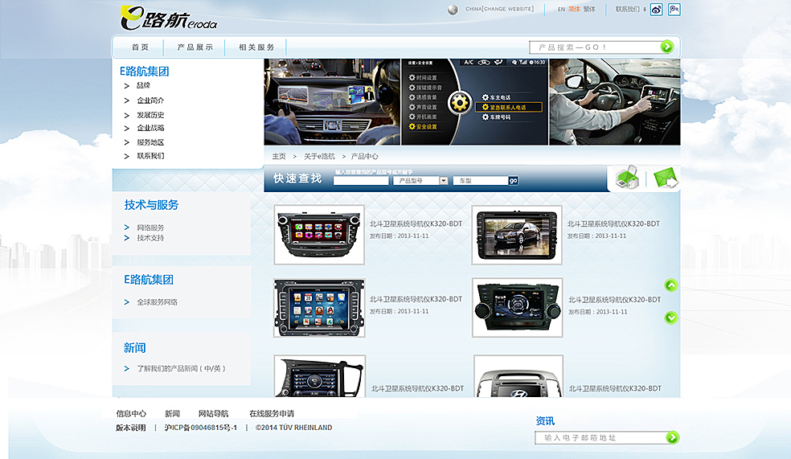Image resolution: width=791 pixels, height=459 pixels.
Task: Expand the 联系我们 dropdown at top
Action: coord(630,9)
